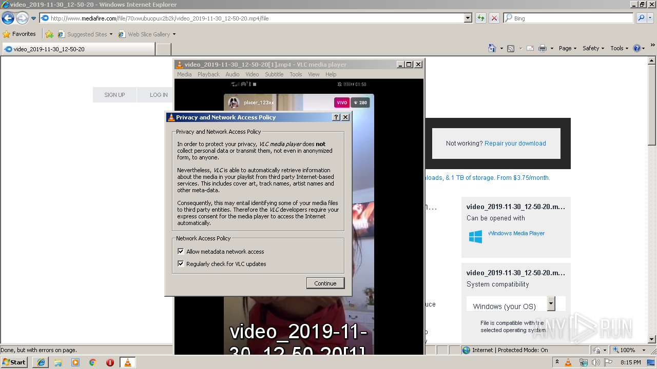Select the video_2019-11-30_12-50-20 browser tab
The image size is (657, 369).
pyautogui.click(x=78, y=49)
